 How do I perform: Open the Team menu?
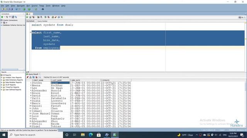pyautogui.click(x=42, y=6)
